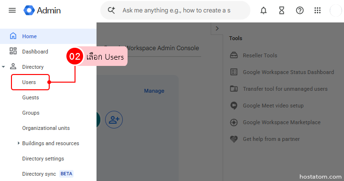Open Dashboard from the sidebar
The width and height of the screenshot is (344, 181).
tap(48, 52)
